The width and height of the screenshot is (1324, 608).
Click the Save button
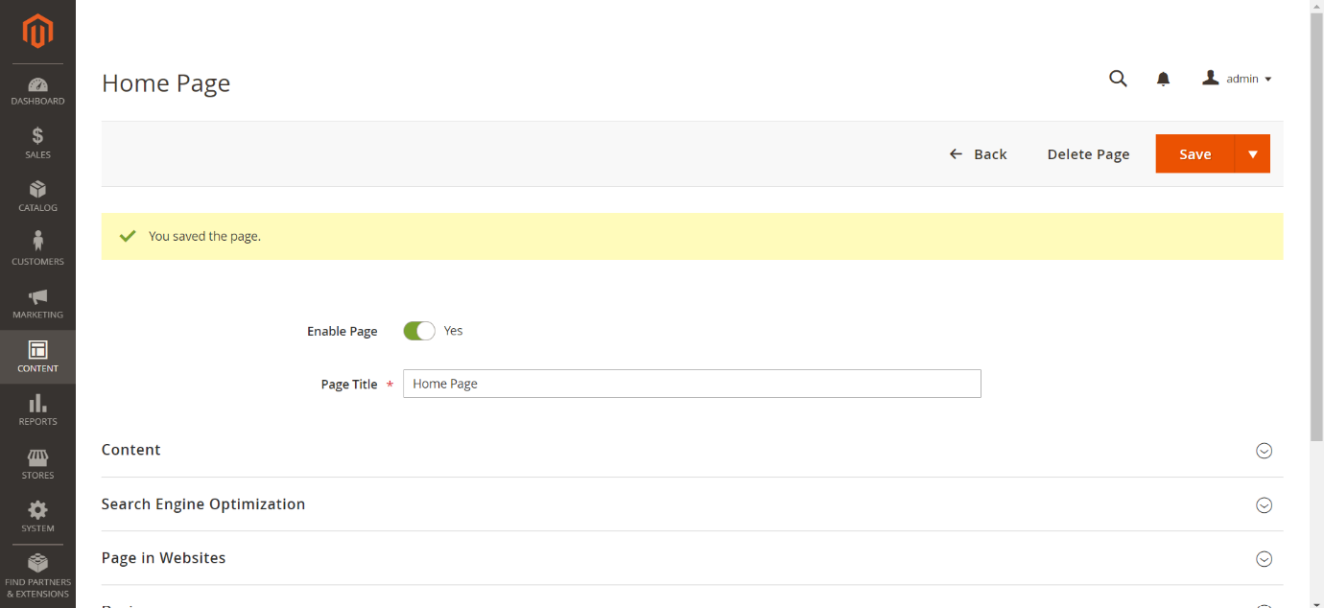pyautogui.click(x=1194, y=154)
